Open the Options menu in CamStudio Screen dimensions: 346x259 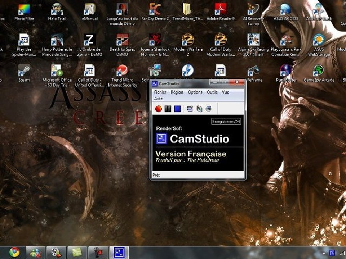tap(195, 92)
